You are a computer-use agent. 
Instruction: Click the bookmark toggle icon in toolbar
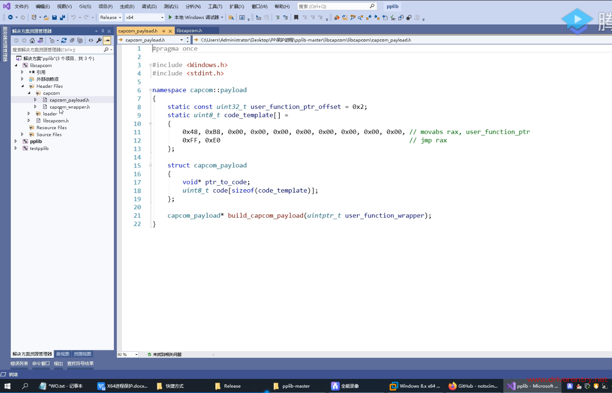[x=296, y=17]
